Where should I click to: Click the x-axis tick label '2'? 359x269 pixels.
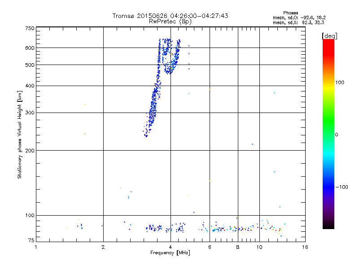click(103, 247)
